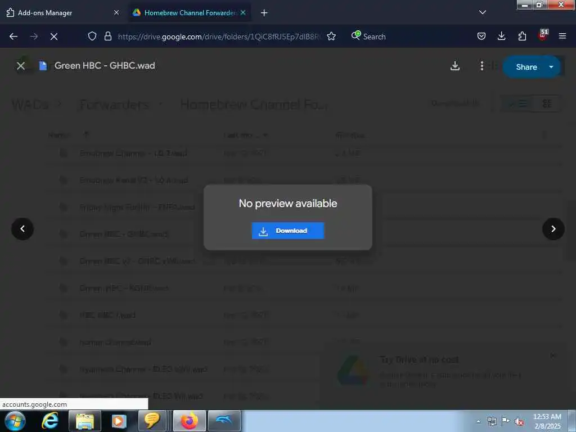Go back with the browser back arrow
This screenshot has height=432, width=576.
coord(13,37)
